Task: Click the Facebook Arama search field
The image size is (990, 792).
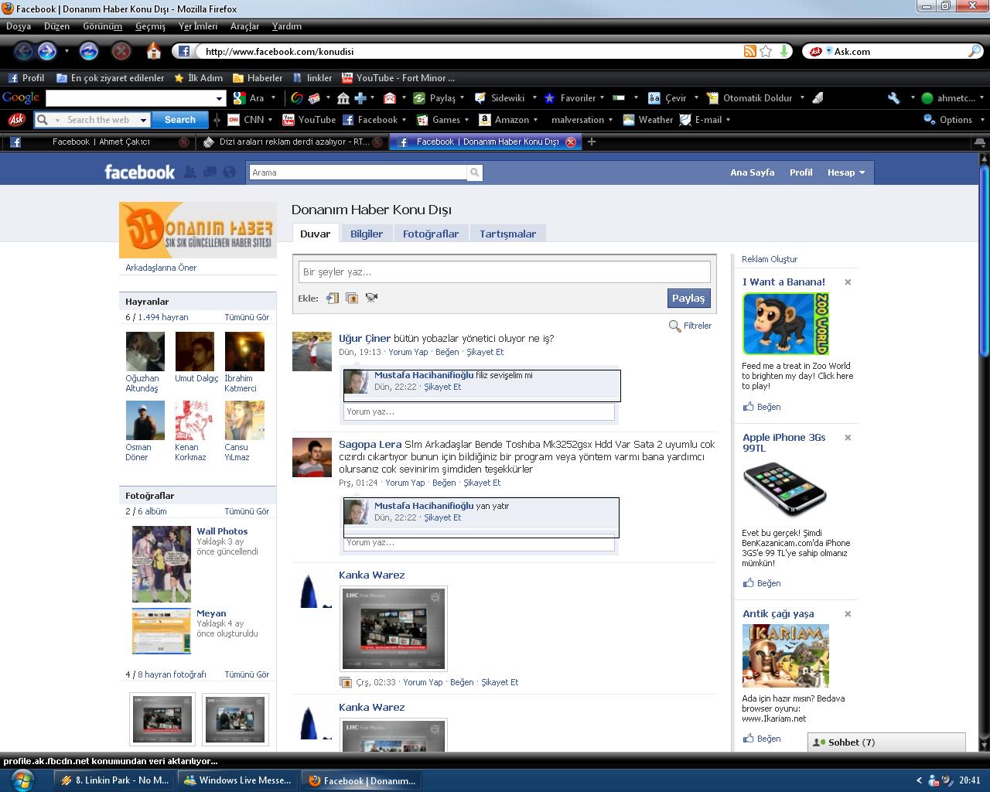Action: coord(358,172)
